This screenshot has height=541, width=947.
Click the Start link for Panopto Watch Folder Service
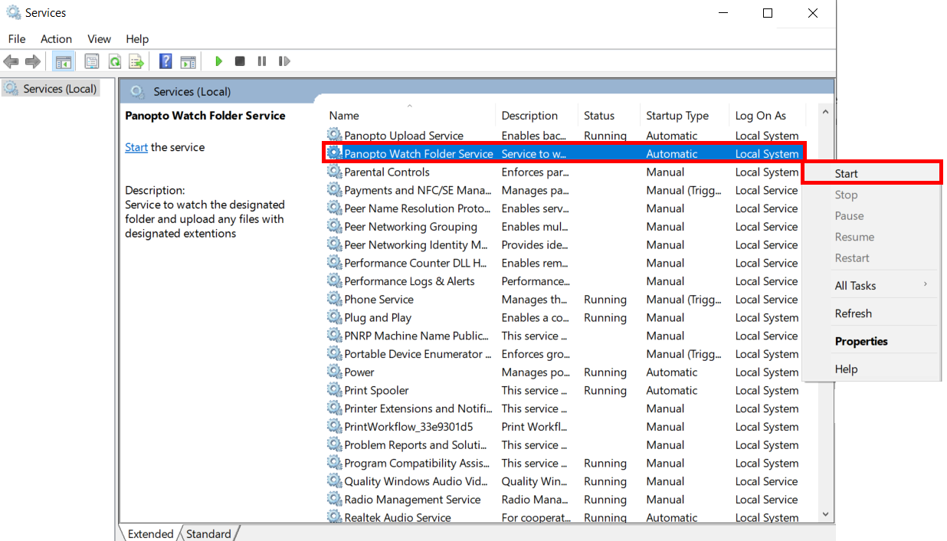pos(136,146)
